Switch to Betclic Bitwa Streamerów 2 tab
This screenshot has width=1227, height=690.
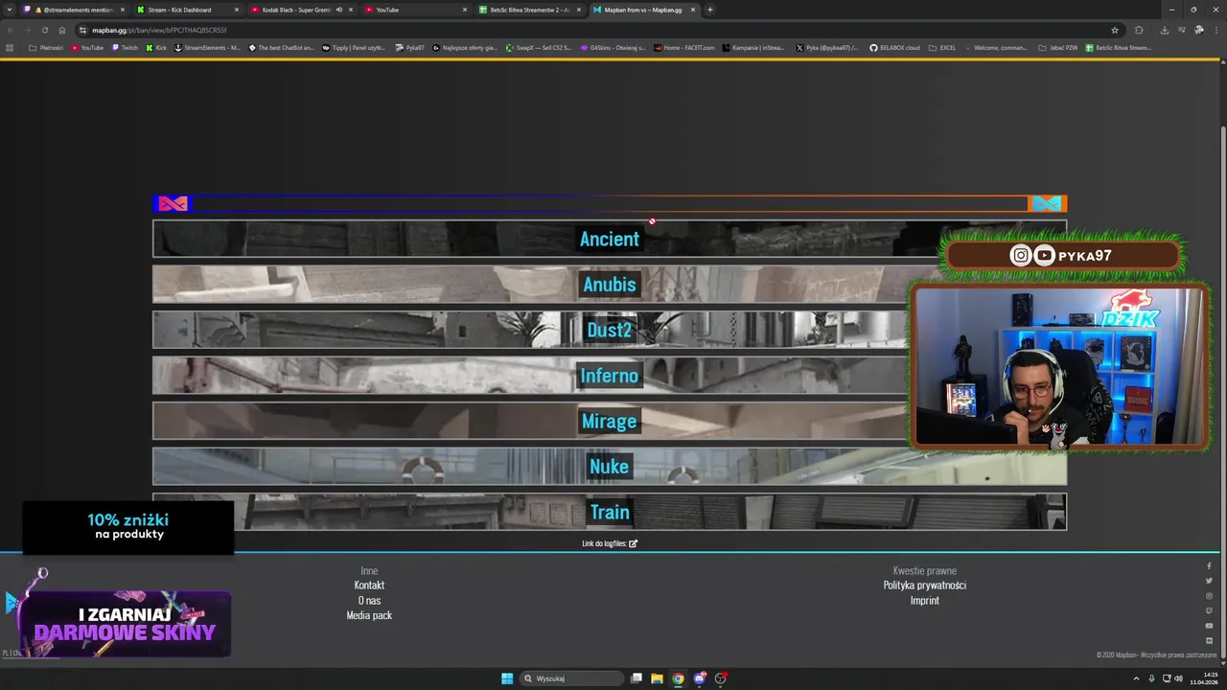click(x=530, y=10)
